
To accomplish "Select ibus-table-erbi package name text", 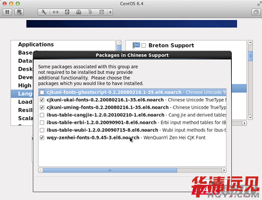I will click(x=101, y=123).
